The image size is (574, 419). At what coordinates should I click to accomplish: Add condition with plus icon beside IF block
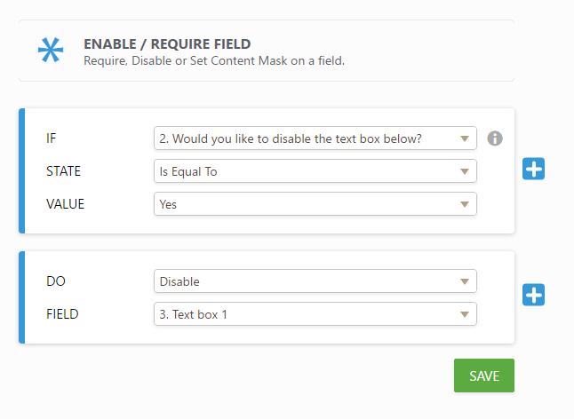click(533, 170)
